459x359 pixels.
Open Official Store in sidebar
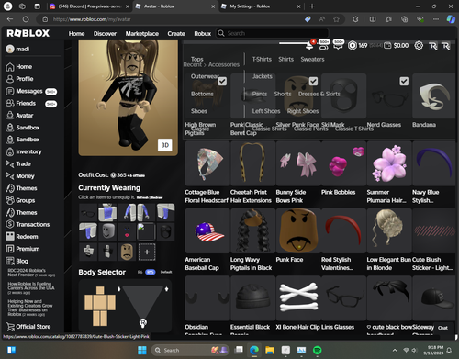(x=28, y=327)
